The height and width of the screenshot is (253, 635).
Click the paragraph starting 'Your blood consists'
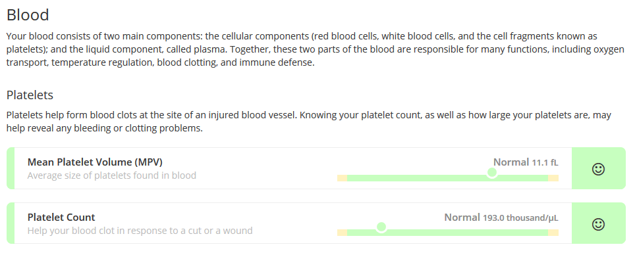coord(315,50)
